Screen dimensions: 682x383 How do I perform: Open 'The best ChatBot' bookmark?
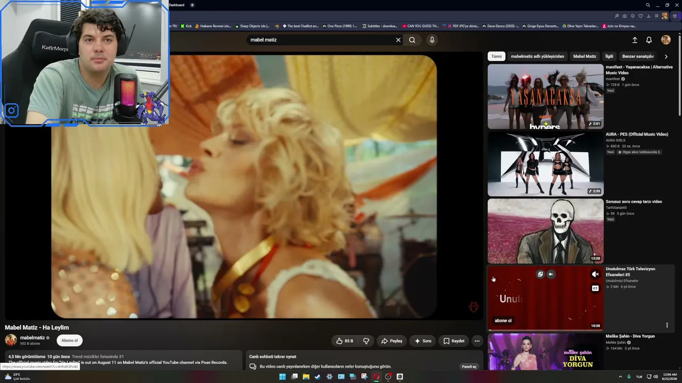301,26
